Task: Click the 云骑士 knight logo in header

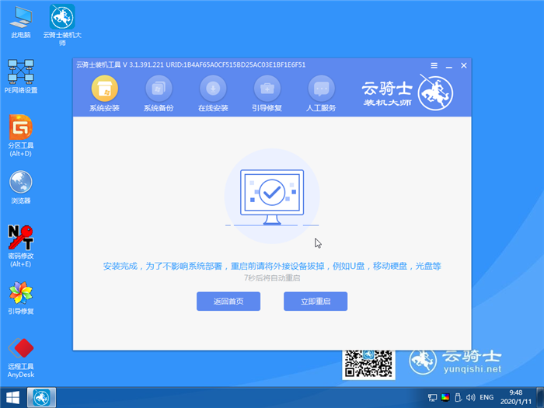Action: 435,92
